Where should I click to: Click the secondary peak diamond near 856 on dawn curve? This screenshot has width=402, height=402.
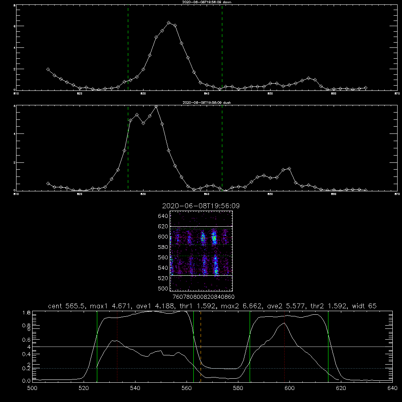(x=308, y=78)
